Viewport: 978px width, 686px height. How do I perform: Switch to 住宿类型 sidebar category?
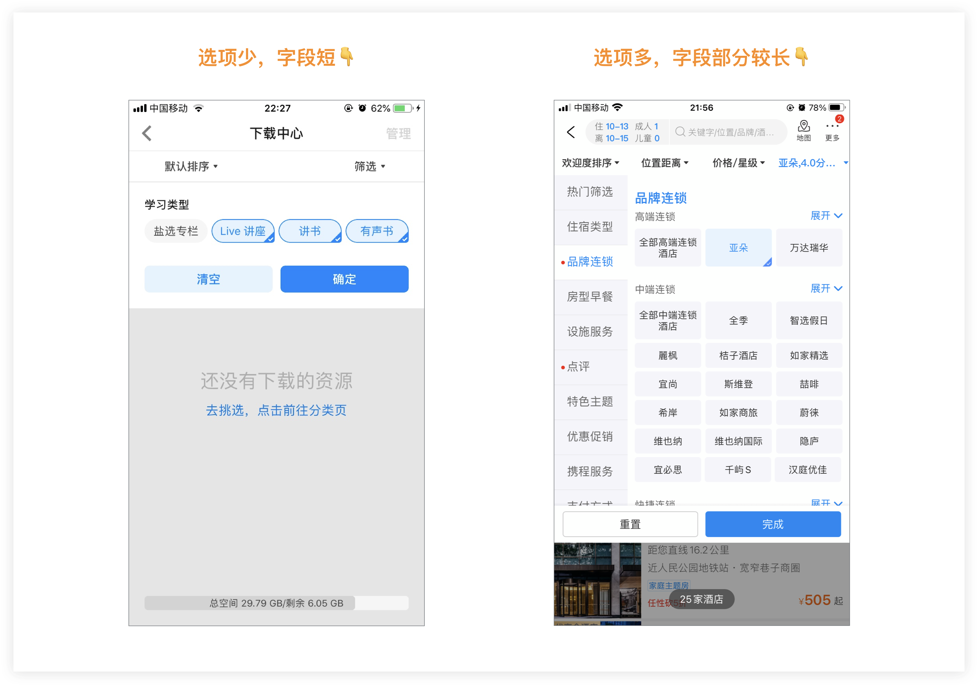(590, 227)
